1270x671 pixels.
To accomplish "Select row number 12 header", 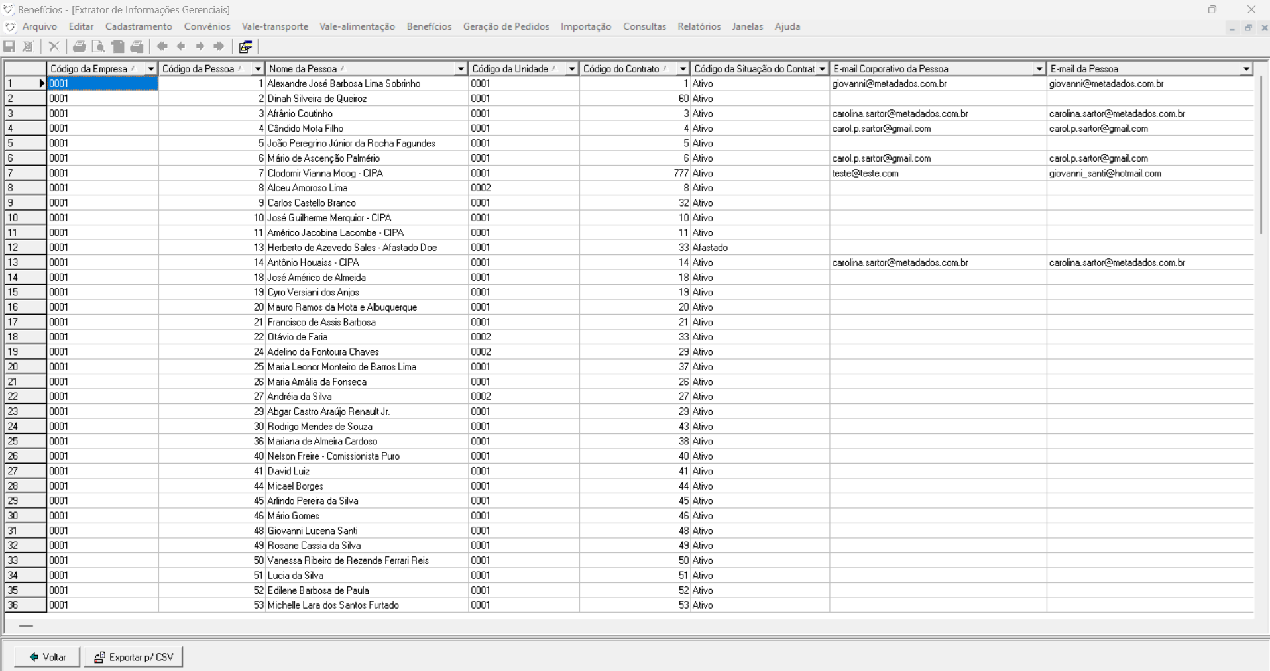I will click(x=25, y=248).
